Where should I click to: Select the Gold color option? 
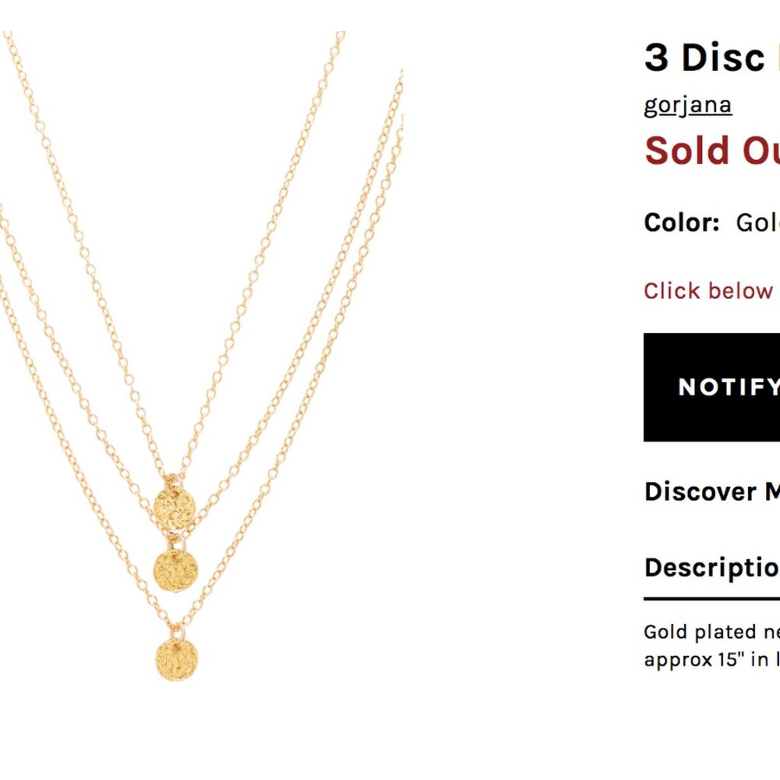pyautogui.click(x=760, y=222)
